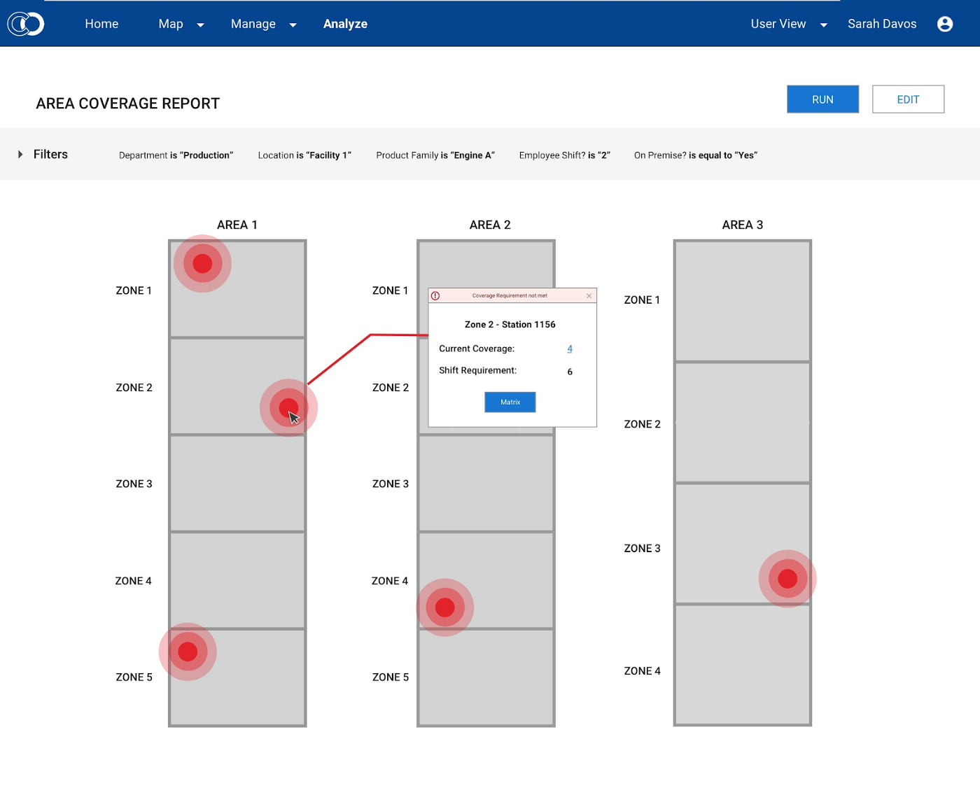The width and height of the screenshot is (980, 795).
Task: Click the RUN button
Action: (x=822, y=99)
